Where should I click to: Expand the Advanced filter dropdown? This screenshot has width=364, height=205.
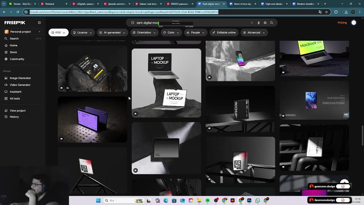point(254,32)
